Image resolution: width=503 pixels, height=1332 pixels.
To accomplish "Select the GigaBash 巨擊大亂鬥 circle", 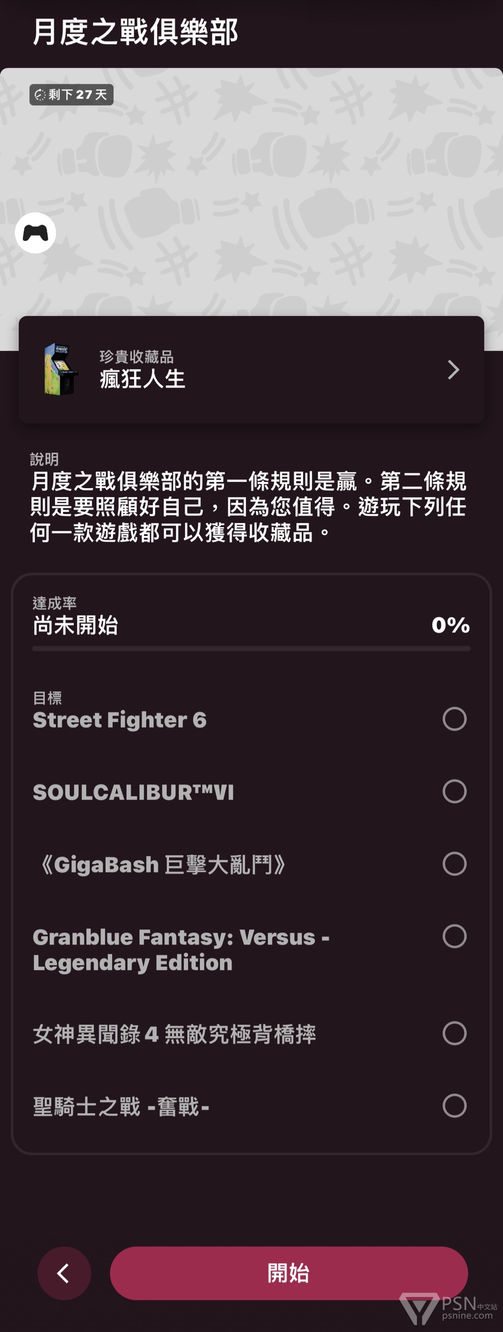I will [x=455, y=863].
